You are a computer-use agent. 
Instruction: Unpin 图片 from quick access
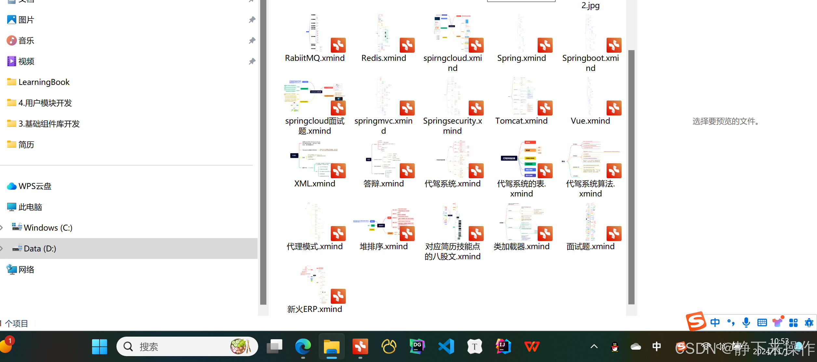click(x=252, y=20)
